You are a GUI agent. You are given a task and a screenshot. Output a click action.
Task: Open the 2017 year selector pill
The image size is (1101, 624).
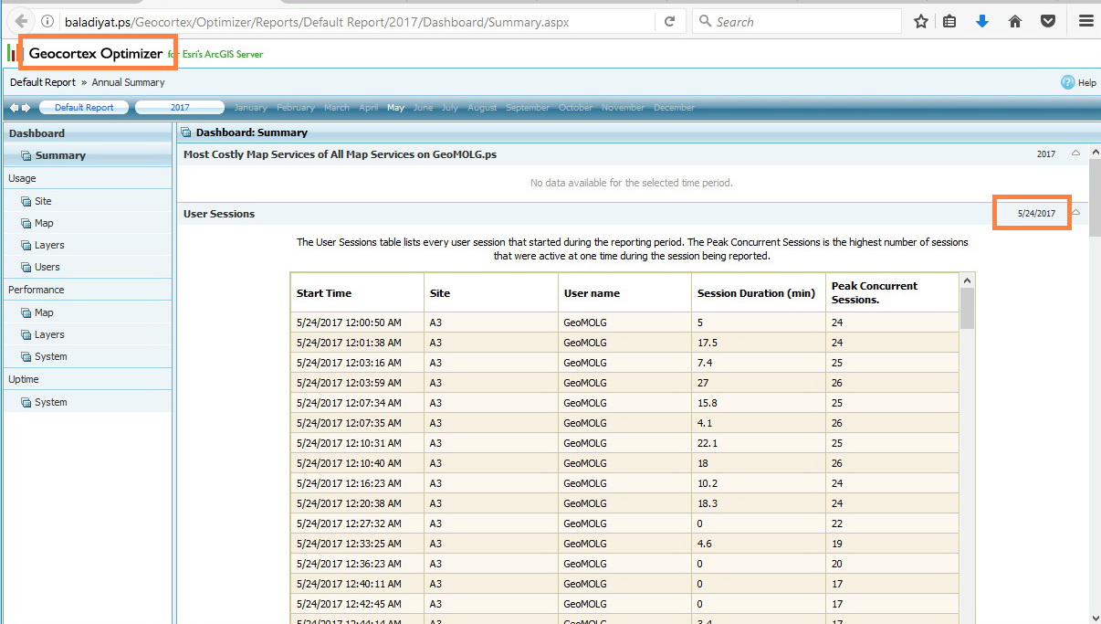click(x=180, y=108)
